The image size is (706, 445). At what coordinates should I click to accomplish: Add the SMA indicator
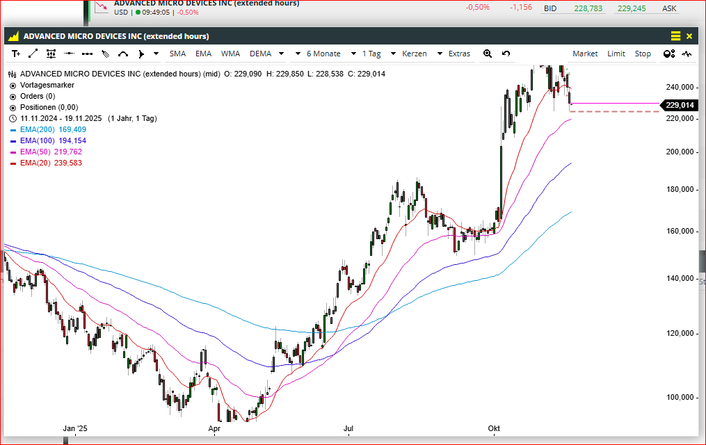point(177,54)
